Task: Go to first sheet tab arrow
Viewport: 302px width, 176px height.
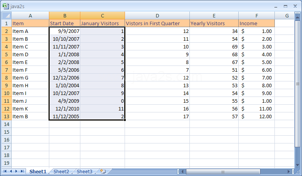Action: [5, 171]
